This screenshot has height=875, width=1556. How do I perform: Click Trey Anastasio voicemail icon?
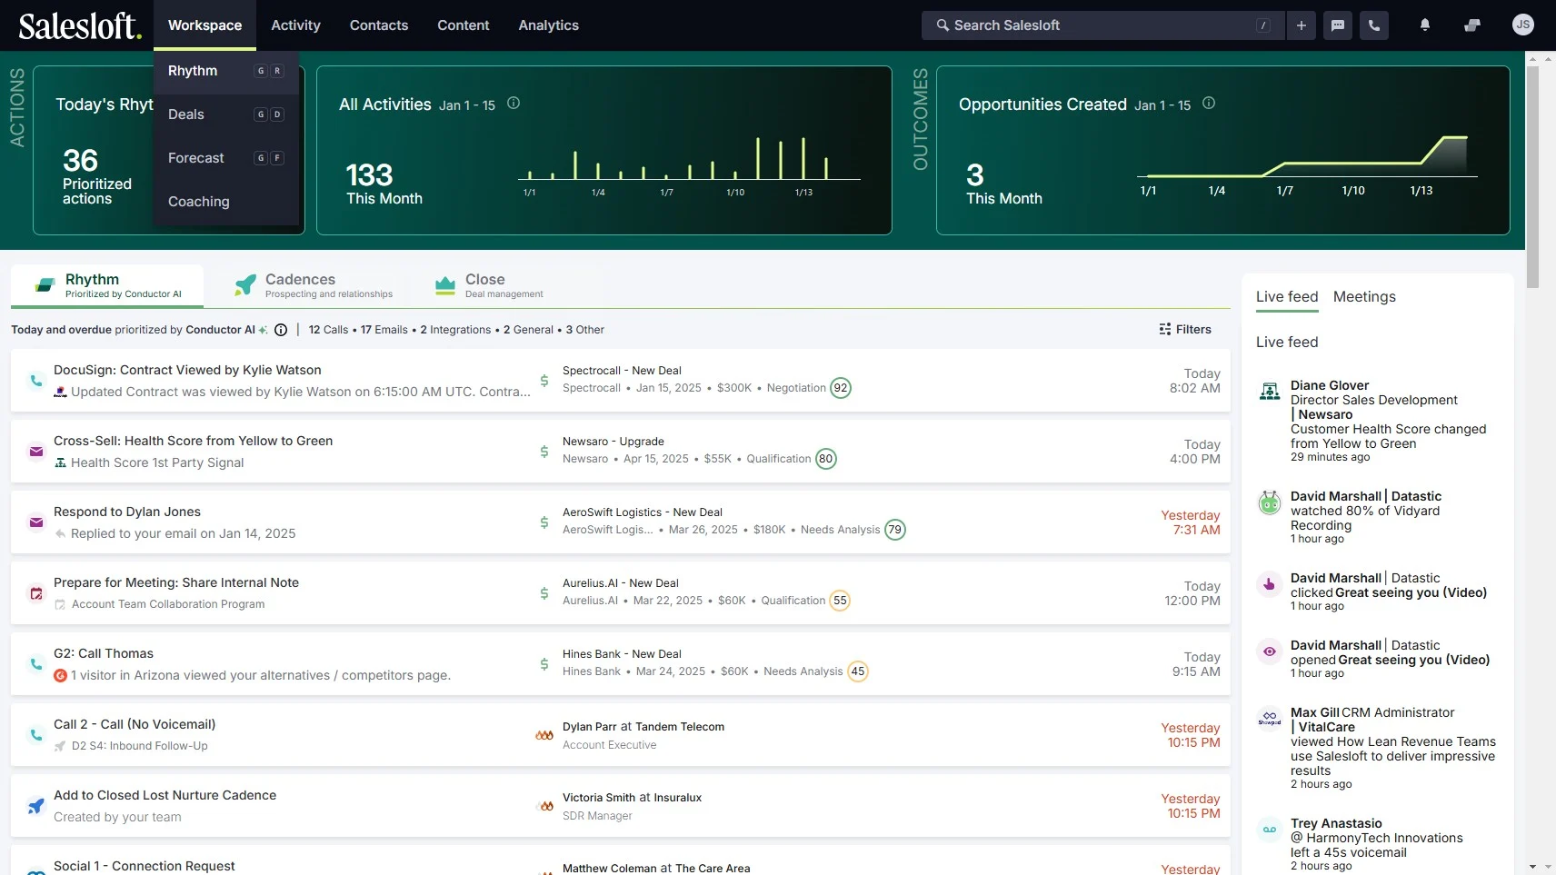(1269, 830)
